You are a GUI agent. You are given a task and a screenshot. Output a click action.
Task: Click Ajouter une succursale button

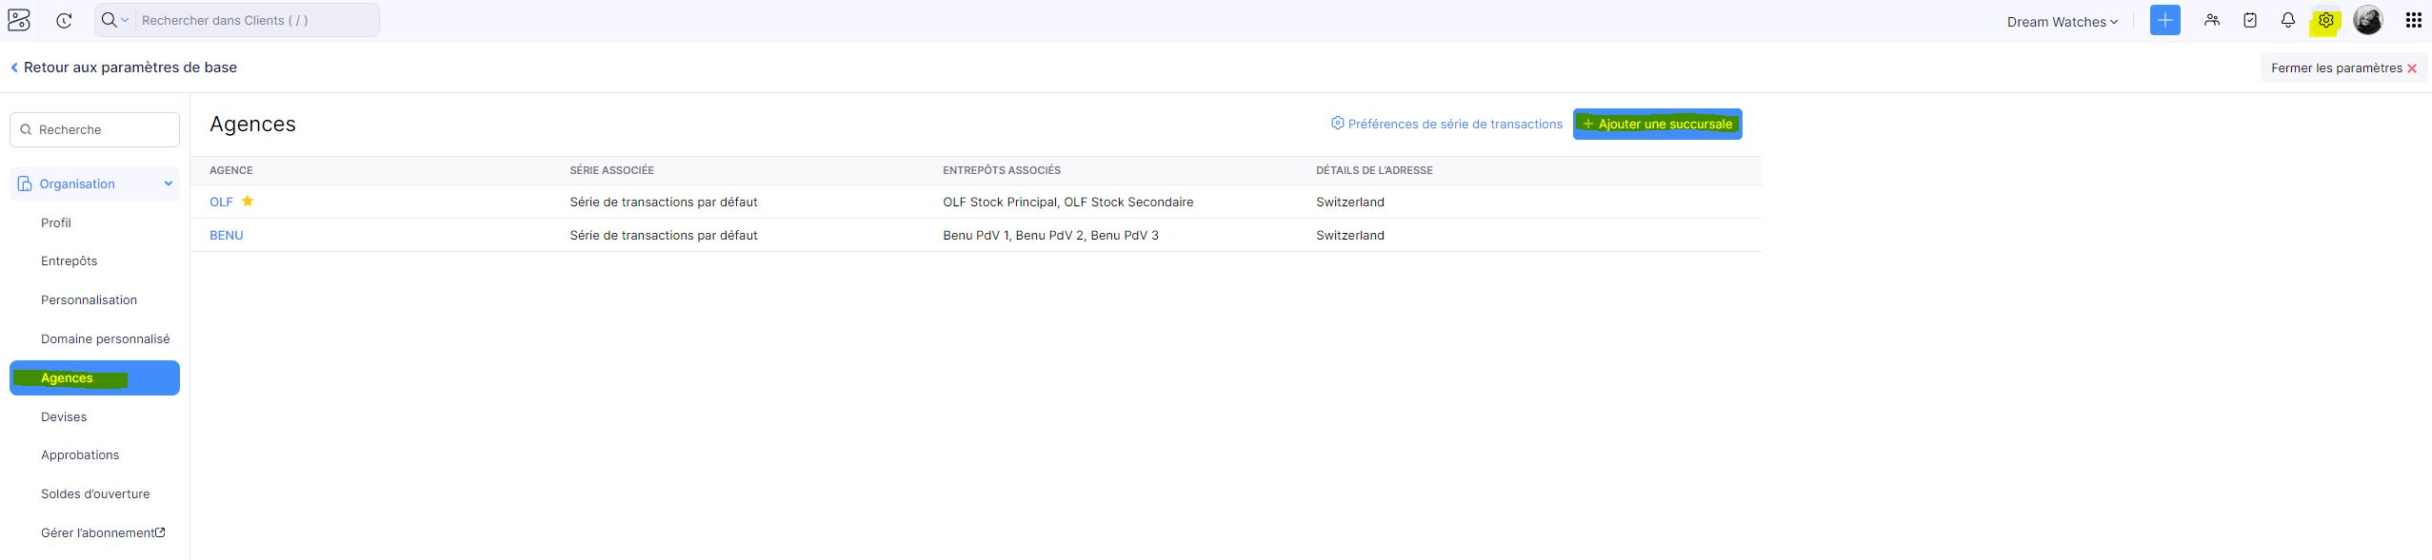(x=1657, y=124)
